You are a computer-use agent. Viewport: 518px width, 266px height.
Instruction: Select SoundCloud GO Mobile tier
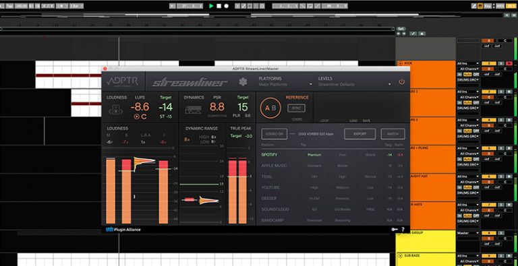click(342, 209)
